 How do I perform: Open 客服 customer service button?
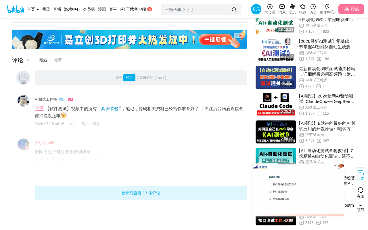pyautogui.click(x=361, y=192)
